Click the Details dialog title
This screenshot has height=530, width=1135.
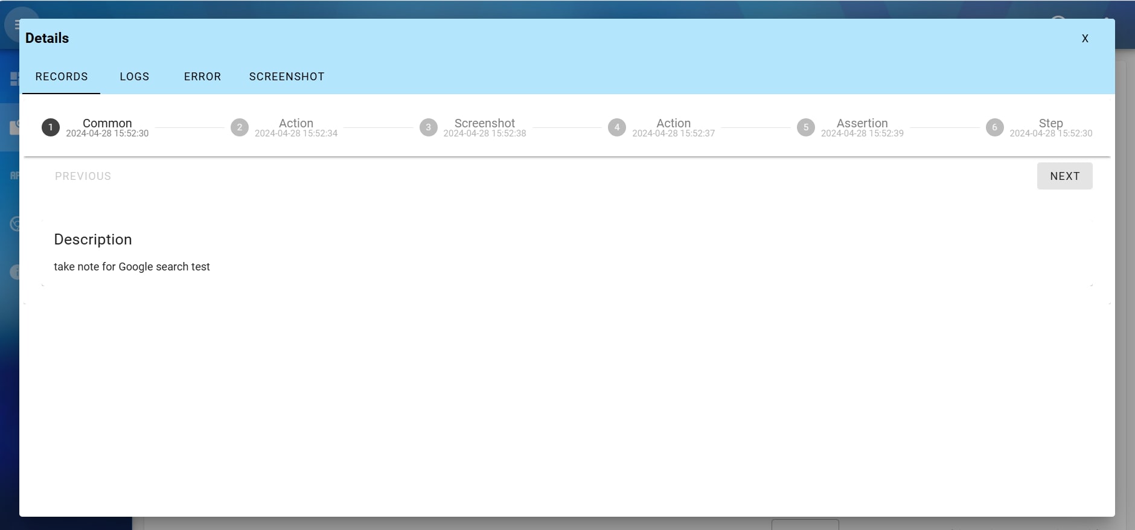[47, 38]
